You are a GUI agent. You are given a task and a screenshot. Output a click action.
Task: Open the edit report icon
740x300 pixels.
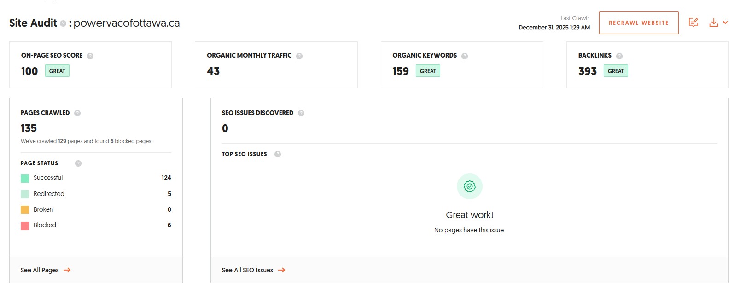coord(693,23)
